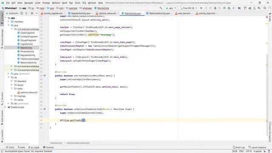This screenshot has height=153, width=272.
Task: Switch to WelcomeActivity.java tab
Action: 159,13
